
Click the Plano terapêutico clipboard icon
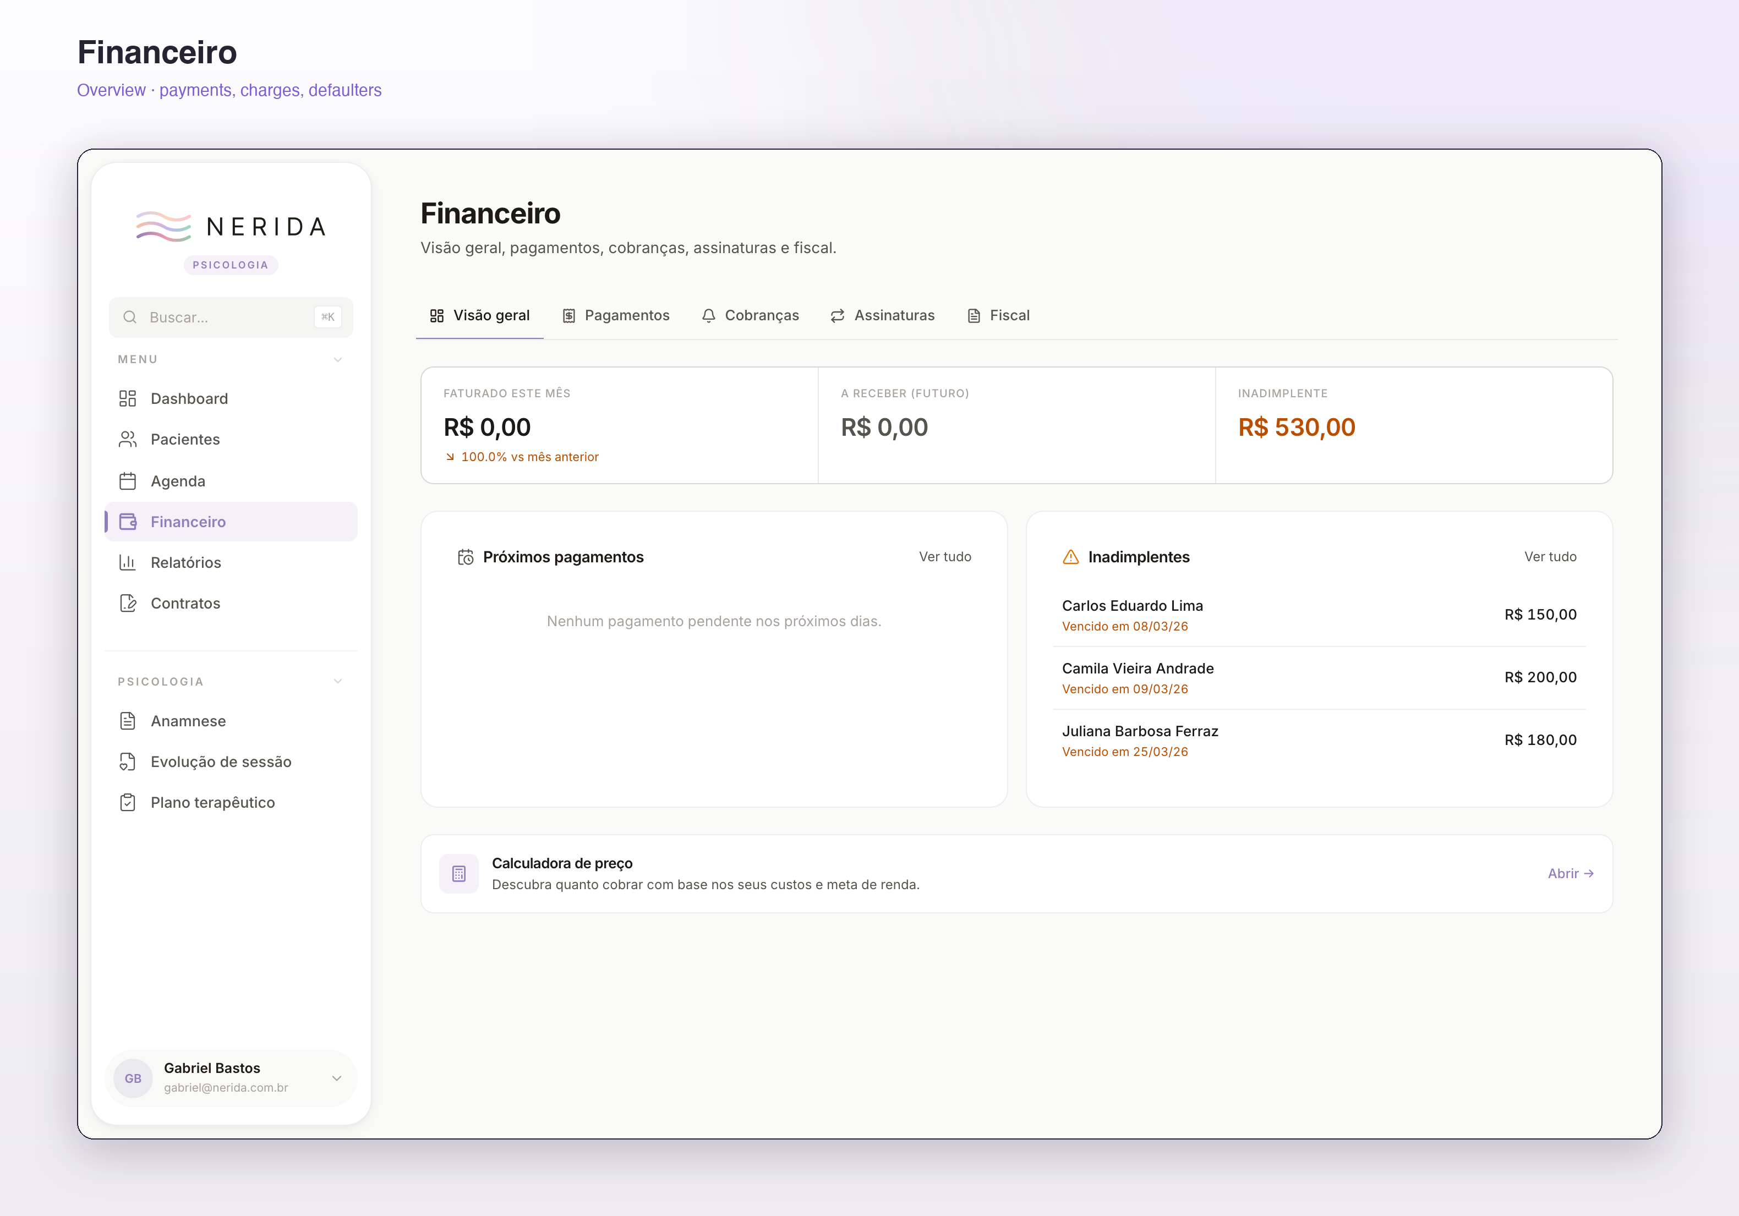[x=127, y=803]
